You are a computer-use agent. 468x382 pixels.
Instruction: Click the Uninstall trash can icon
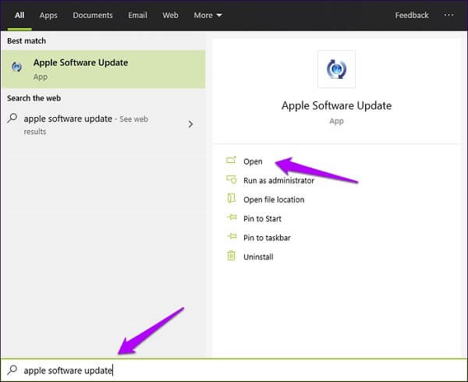click(x=232, y=256)
